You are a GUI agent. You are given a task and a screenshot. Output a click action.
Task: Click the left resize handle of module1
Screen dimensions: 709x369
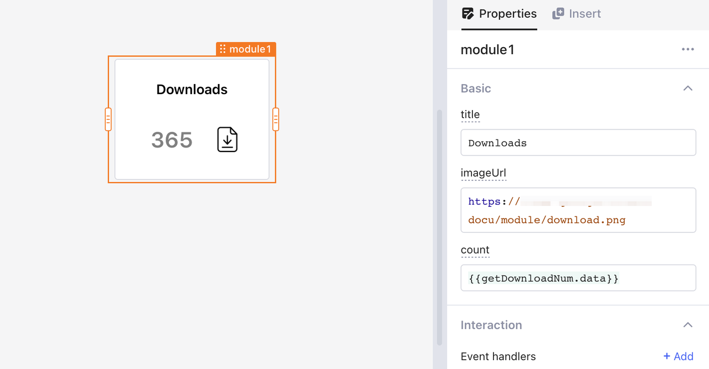pyautogui.click(x=108, y=119)
